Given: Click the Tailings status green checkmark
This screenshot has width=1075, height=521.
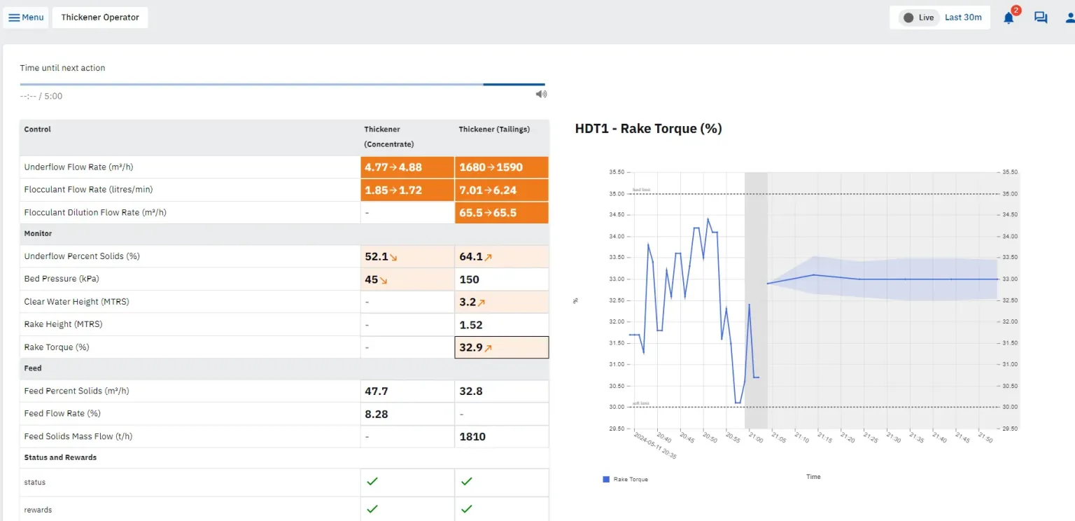Looking at the screenshot, I should (x=467, y=482).
